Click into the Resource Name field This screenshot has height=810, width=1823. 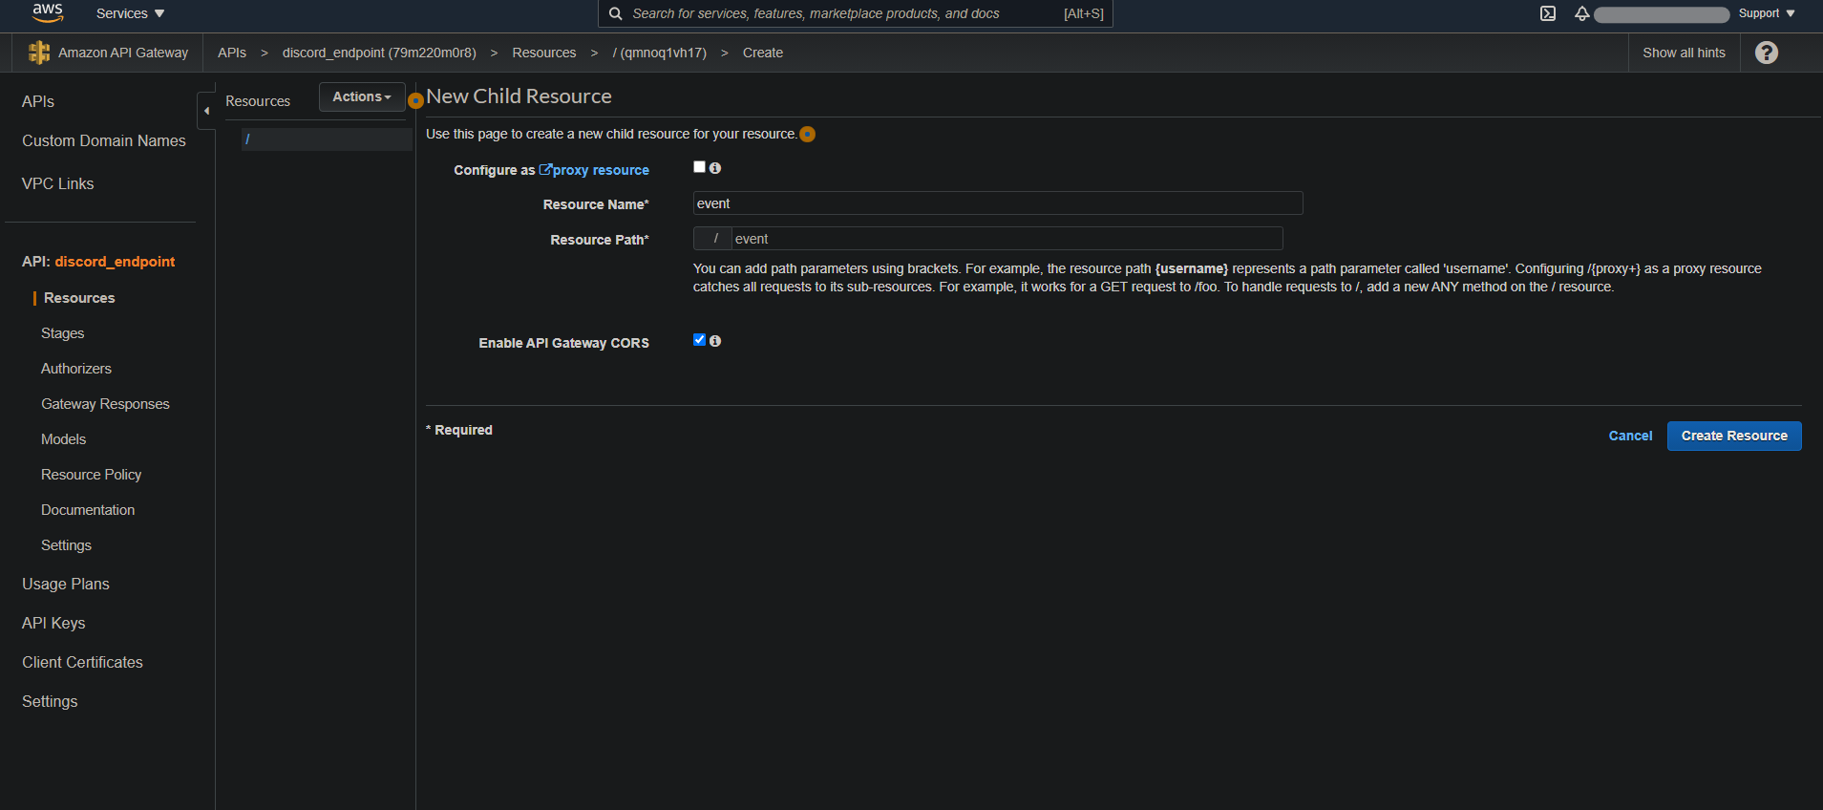[998, 203]
